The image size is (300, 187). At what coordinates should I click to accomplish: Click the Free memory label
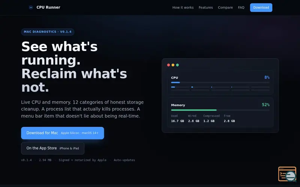point(227,116)
